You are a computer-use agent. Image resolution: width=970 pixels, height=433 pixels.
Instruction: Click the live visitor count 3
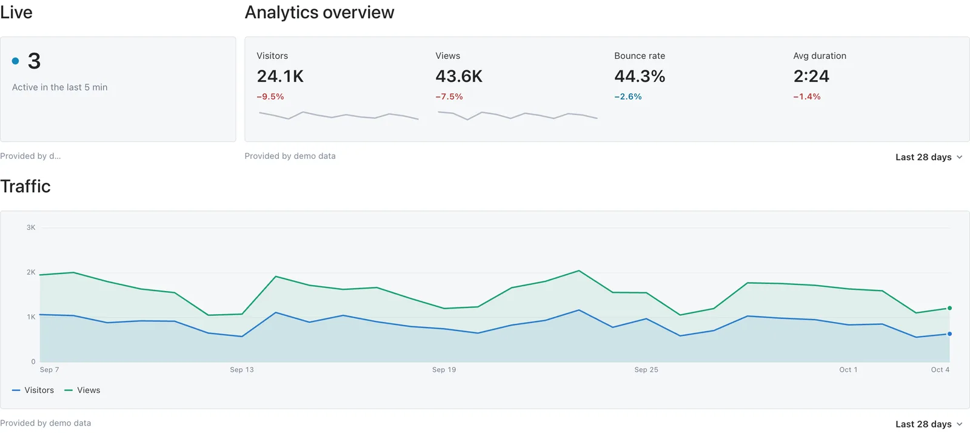coord(35,61)
